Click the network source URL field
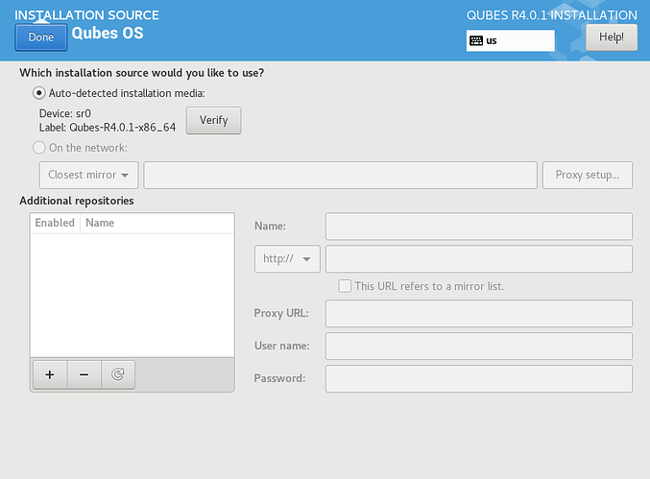The width and height of the screenshot is (650, 479). point(340,176)
